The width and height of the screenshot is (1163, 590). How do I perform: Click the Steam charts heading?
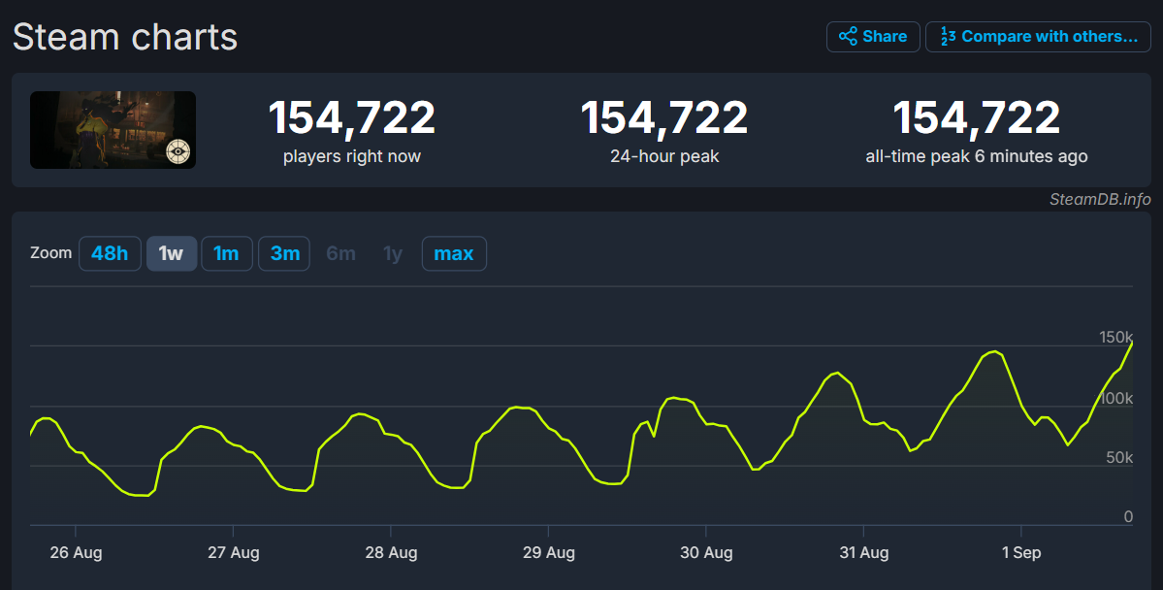click(125, 37)
